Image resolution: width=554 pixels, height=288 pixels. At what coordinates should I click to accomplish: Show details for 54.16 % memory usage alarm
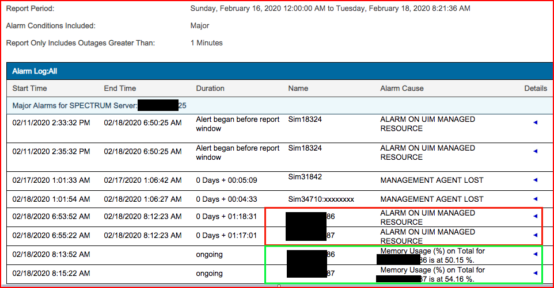[536, 273]
